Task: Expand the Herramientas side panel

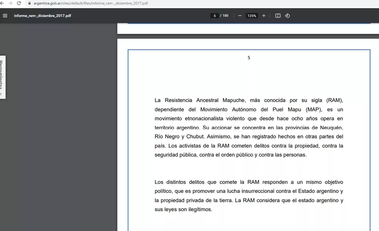Action: tap(2, 78)
